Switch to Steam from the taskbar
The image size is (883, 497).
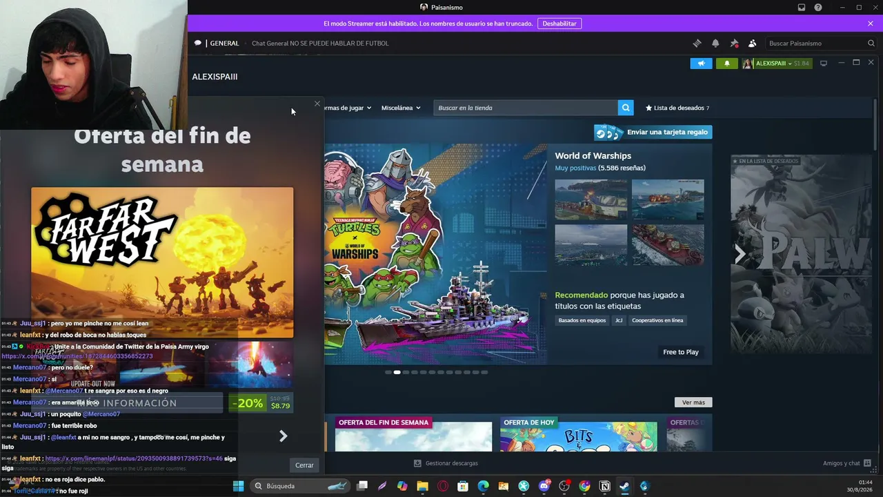click(624, 486)
